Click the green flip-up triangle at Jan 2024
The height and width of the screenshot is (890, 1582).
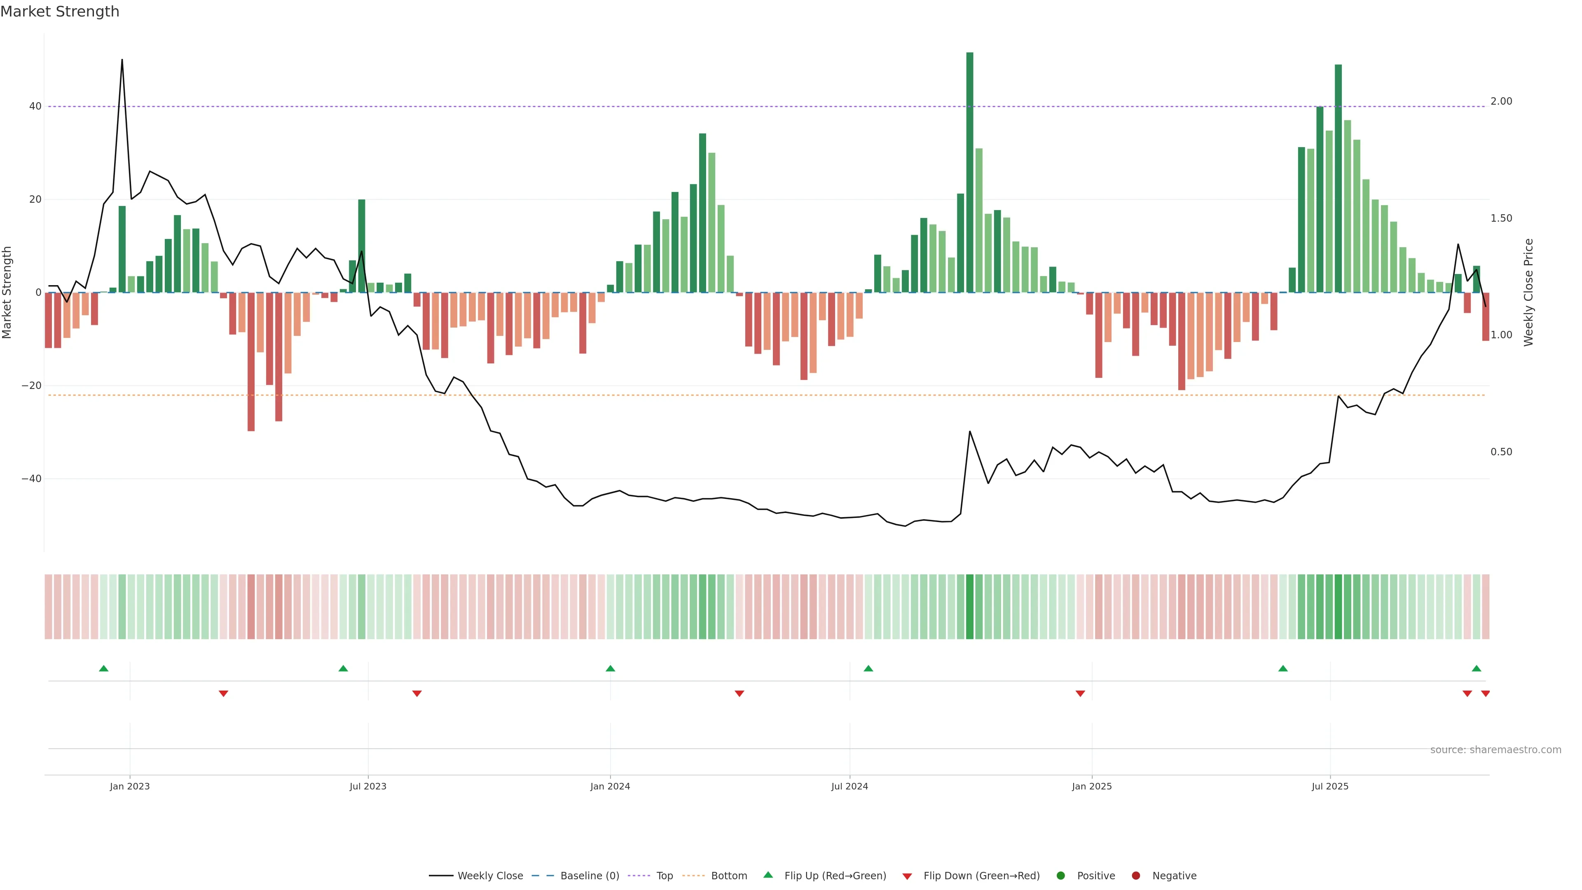click(x=610, y=668)
